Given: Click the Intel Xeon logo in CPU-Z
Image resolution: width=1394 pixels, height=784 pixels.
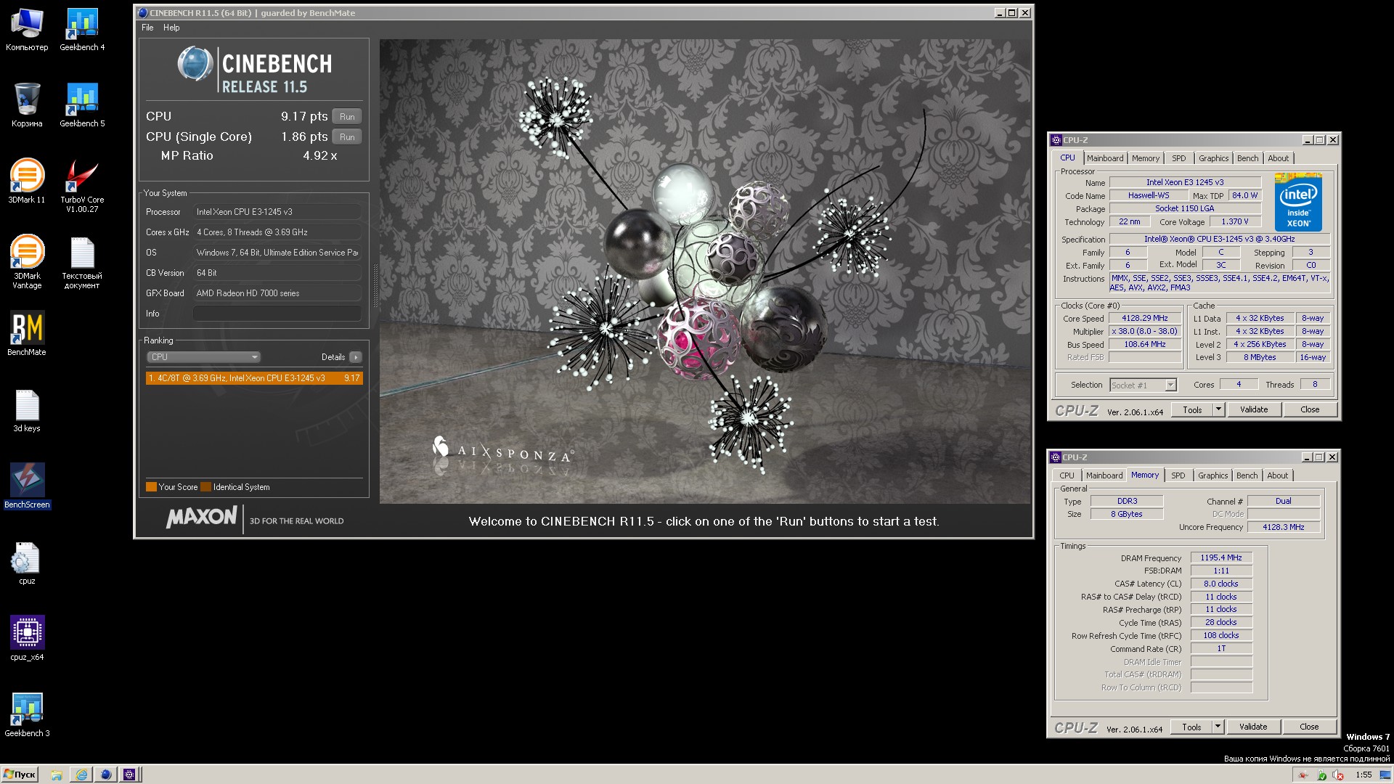Looking at the screenshot, I should (x=1298, y=202).
